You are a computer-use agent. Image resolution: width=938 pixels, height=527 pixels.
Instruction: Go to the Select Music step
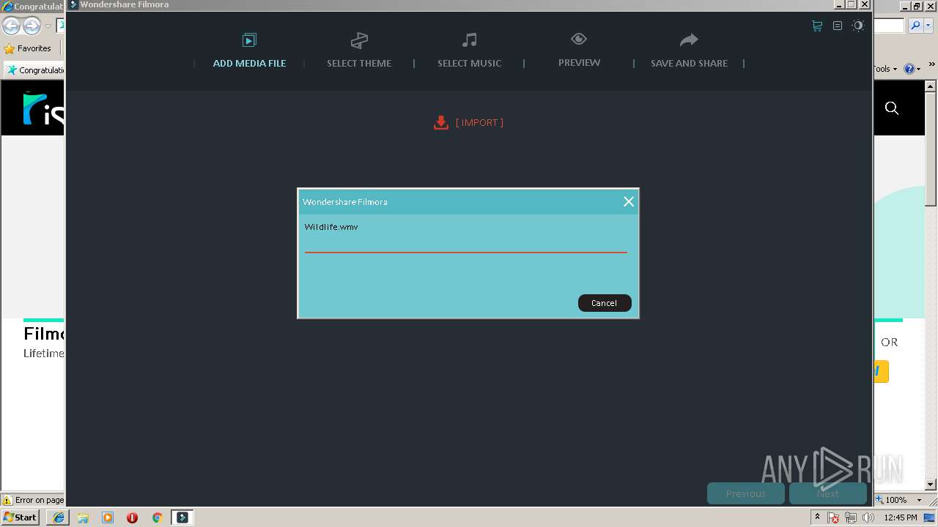coord(469,50)
